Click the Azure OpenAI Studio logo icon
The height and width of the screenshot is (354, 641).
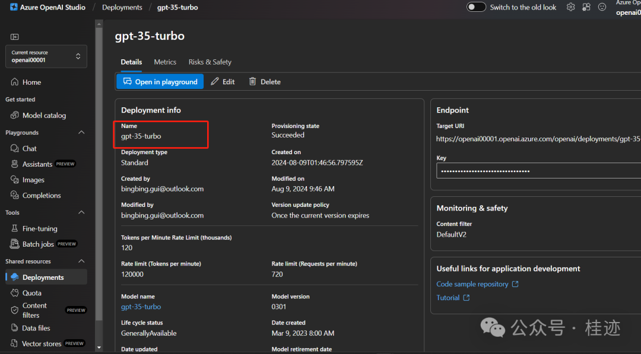pos(14,7)
